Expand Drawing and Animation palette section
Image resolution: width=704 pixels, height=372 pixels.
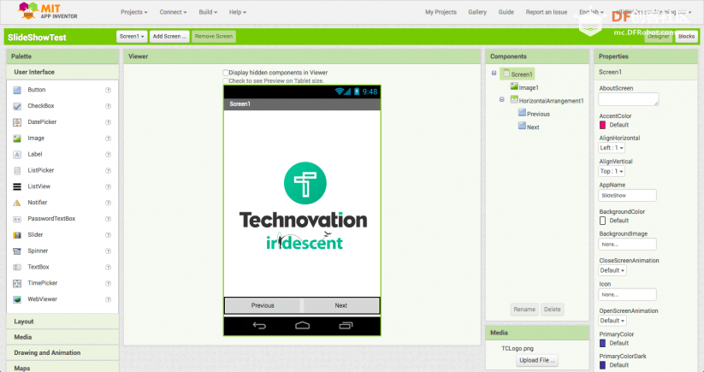point(62,352)
